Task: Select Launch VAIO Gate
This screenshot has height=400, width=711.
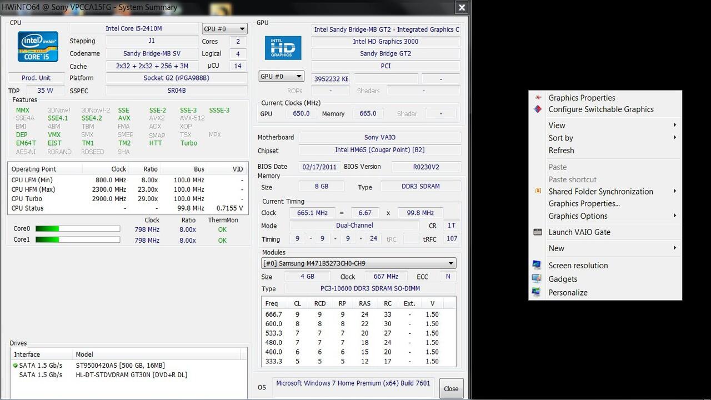Action: click(x=605, y=232)
